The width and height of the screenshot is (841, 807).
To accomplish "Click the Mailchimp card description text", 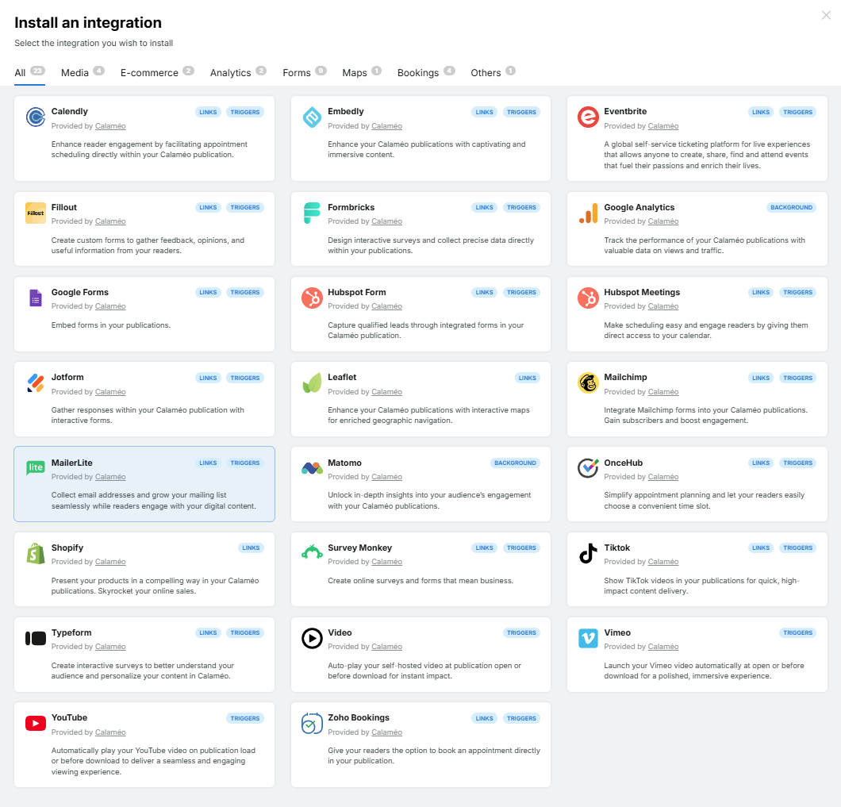I will coord(706,415).
